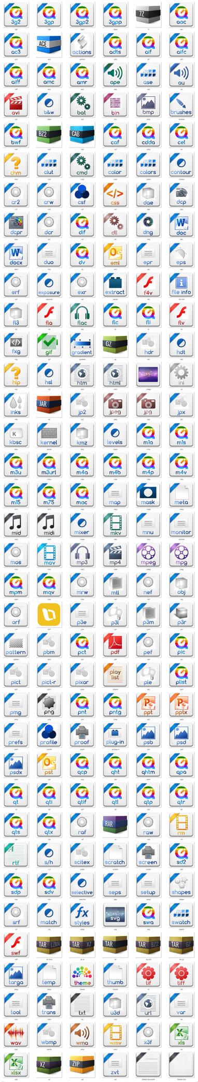The image size is (198, 1082).
Task: Click the gradient file icon
Action: coord(82,345)
